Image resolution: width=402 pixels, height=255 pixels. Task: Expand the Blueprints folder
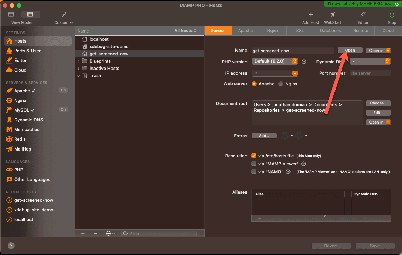click(x=79, y=61)
